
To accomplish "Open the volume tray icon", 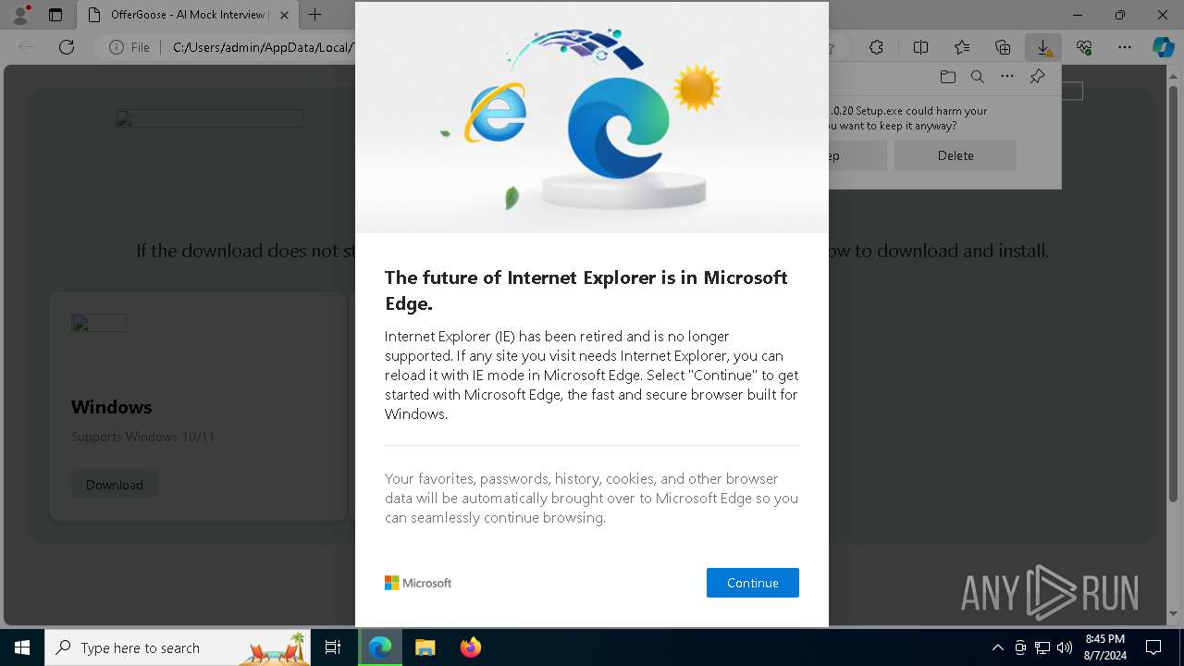I will coord(1065,647).
